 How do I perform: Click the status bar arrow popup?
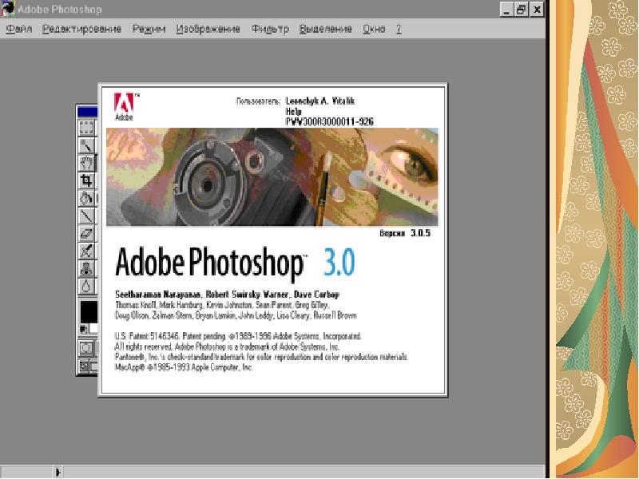click(58, 472)
